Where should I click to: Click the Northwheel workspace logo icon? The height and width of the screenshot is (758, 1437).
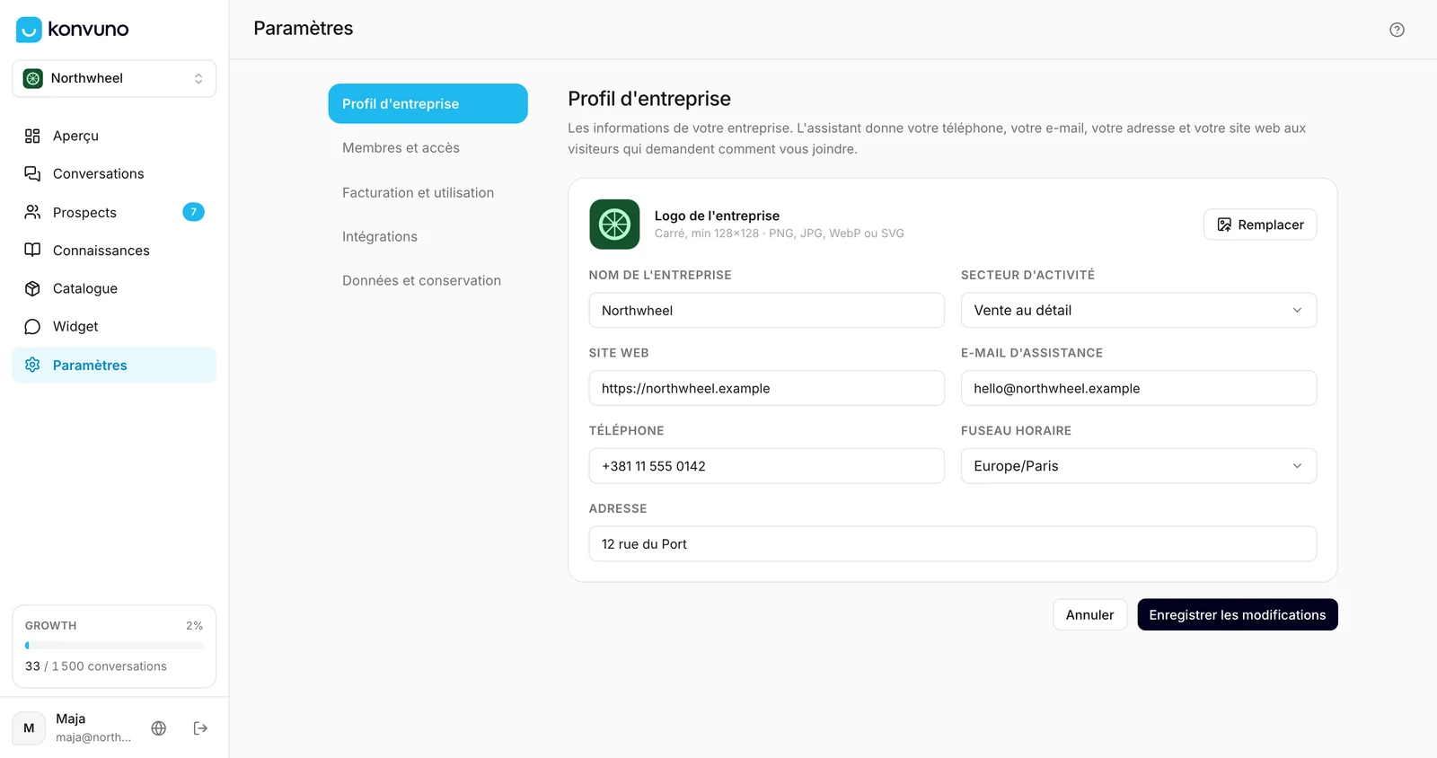coord(33,78)
